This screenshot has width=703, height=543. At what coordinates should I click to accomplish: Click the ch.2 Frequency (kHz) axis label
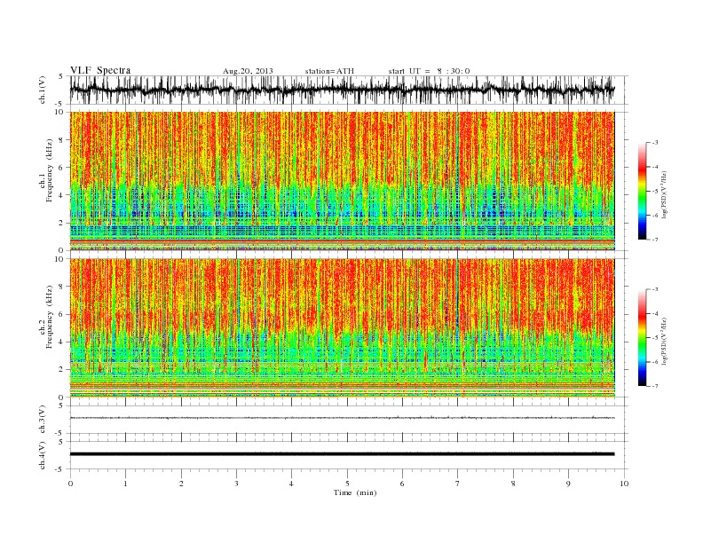click(46, 318)
